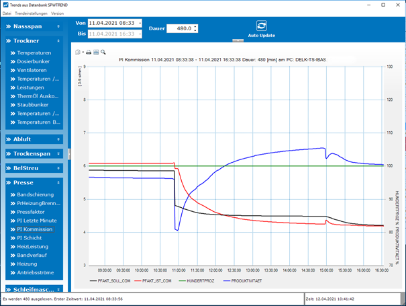Screen dimensions: 406x306
Task: Click the PRODUKTIVITAET legend entry
Action: pyautogui.click(x=243, y=281)
